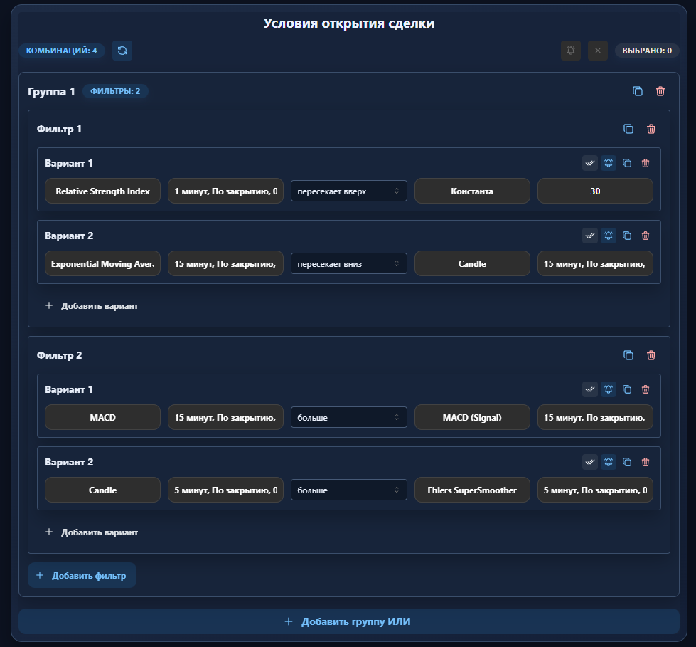Toggle select checkmark on RSI variant row

[x=590, y=163]
